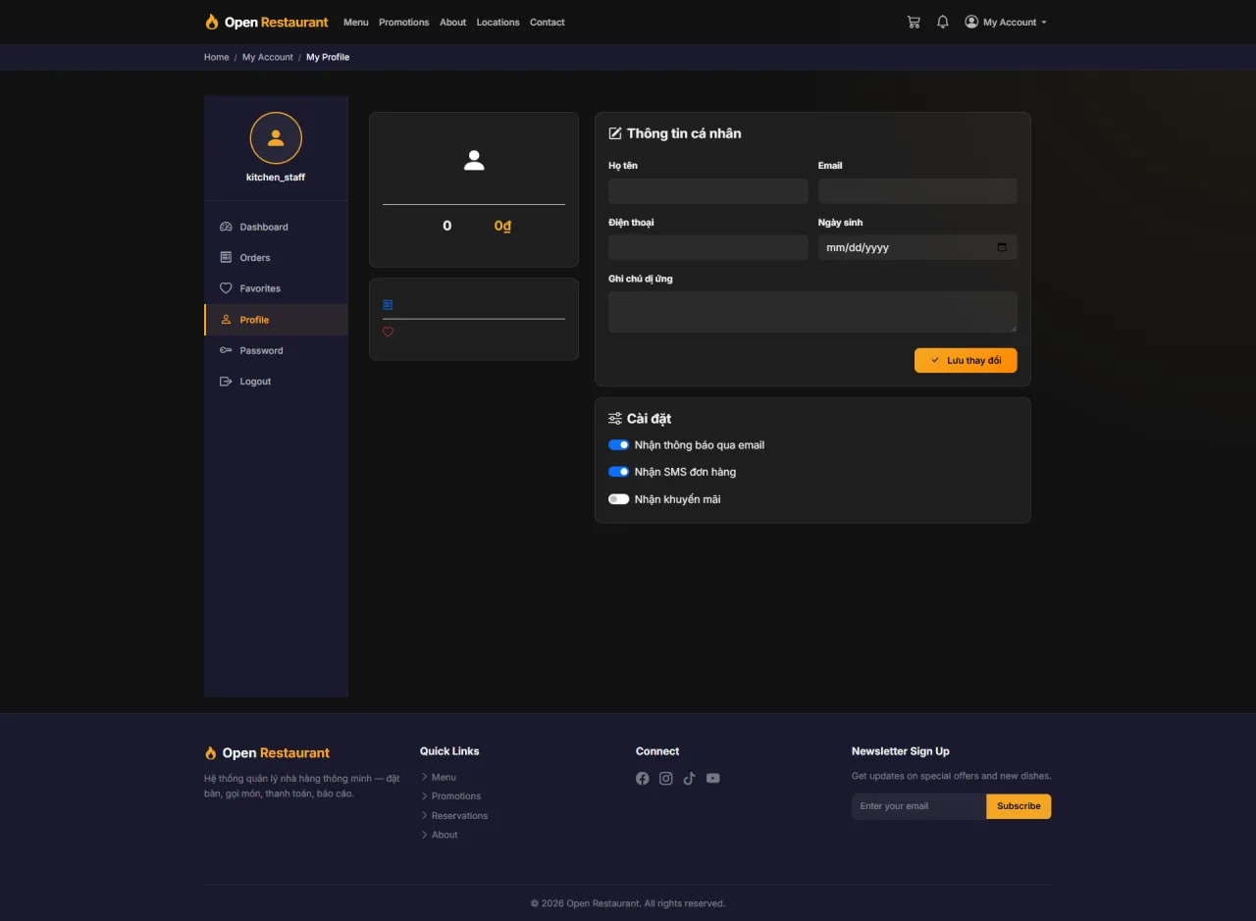
Task: Go to Home breadcrumb link
Action: (217, 57)
